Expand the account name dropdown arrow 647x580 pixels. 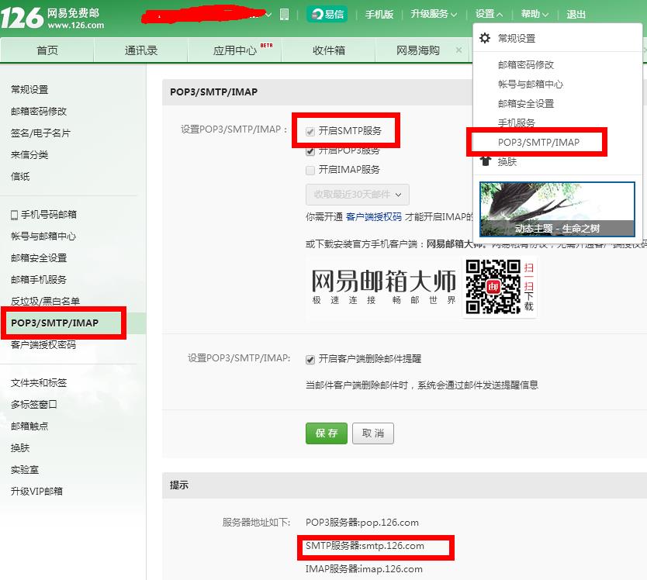(x=268, y=15)
